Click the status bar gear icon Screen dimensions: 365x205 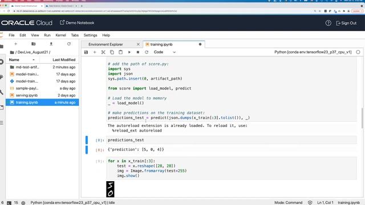23,203
